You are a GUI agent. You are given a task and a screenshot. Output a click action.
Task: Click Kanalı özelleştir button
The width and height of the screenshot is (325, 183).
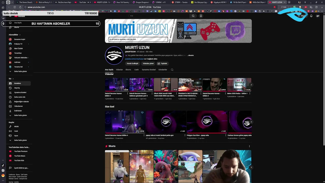tap(133, 64)
